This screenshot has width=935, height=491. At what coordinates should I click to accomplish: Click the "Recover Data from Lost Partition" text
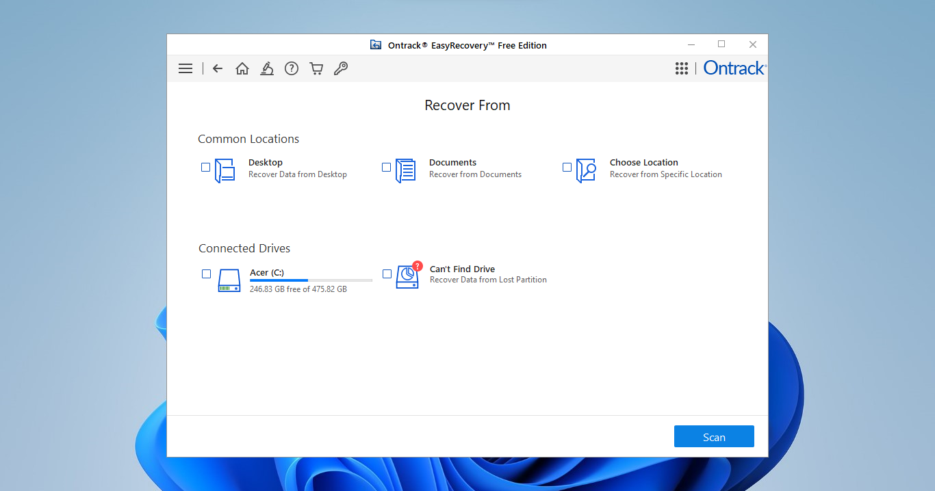488,280
